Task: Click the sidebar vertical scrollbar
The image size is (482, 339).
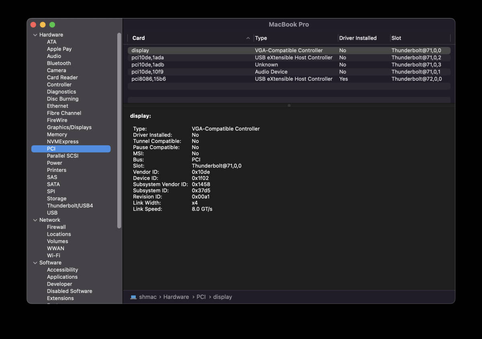Action: click(x=119, y=131)
